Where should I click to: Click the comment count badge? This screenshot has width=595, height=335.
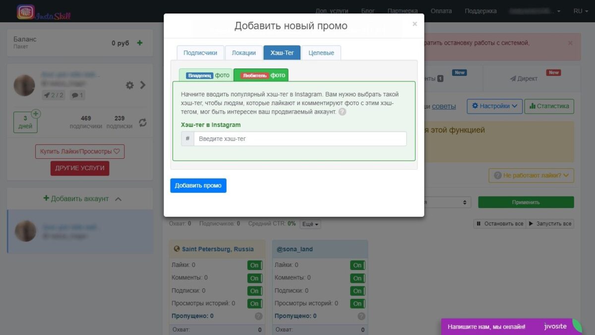point(77,95)
